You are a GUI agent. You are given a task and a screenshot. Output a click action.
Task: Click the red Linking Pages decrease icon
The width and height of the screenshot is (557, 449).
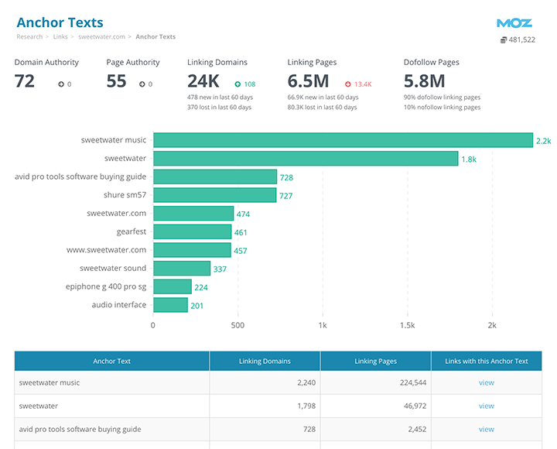coord(348,84)
